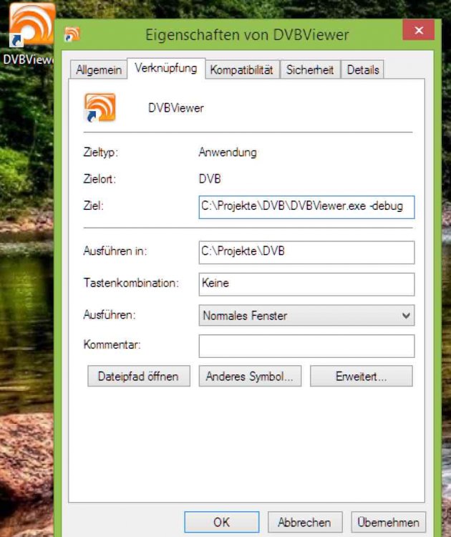
Task: Expand the Ausführen dropdown Normales Fenster
Action: click(x=306, y=316)
